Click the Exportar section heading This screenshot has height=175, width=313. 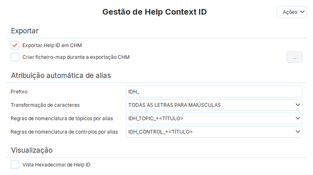[x=24, y=31]
